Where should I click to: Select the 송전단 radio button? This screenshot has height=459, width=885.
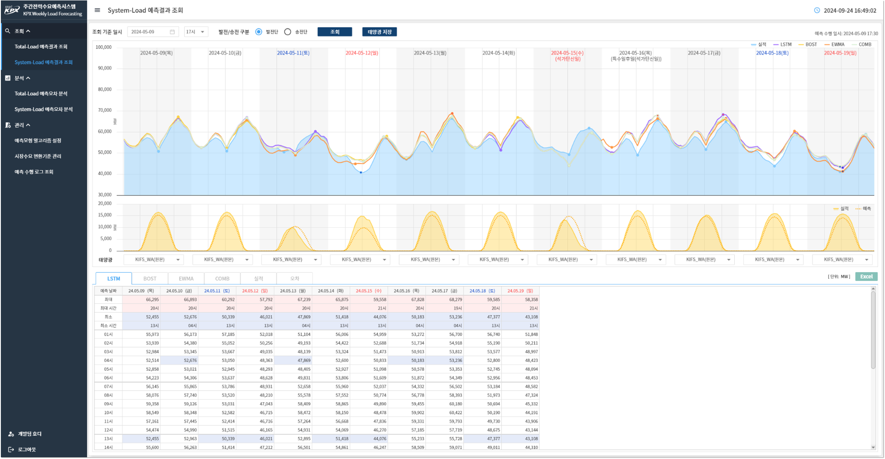click(287, 32)
